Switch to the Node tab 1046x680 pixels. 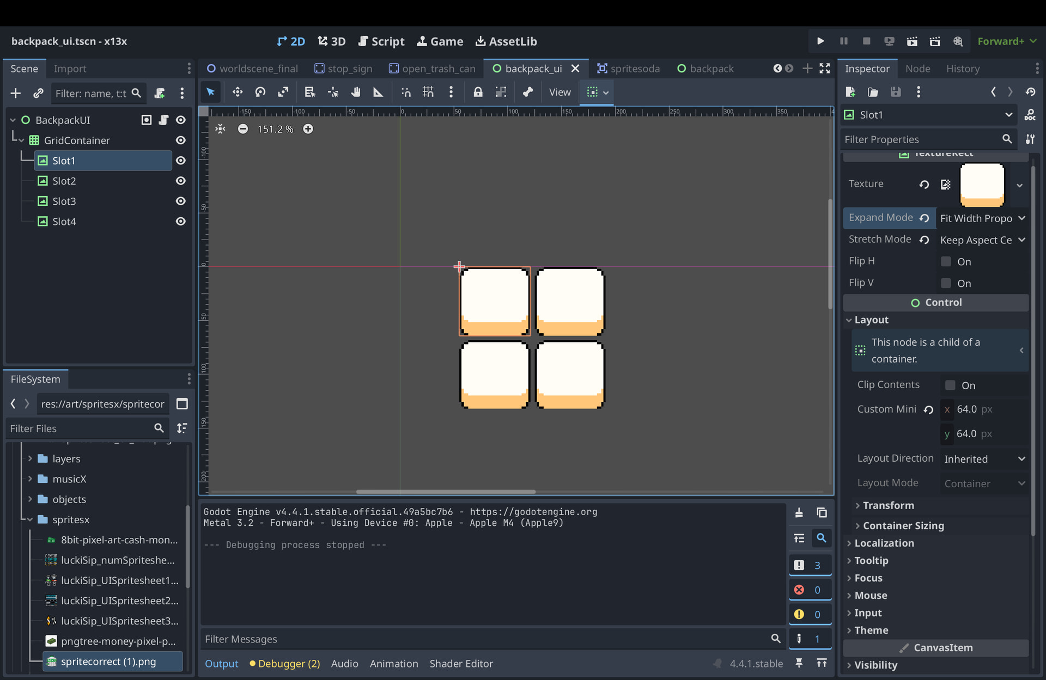tap(917, 69)
